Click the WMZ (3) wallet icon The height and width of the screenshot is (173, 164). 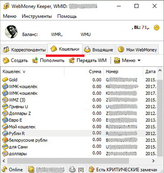point(5,100)
